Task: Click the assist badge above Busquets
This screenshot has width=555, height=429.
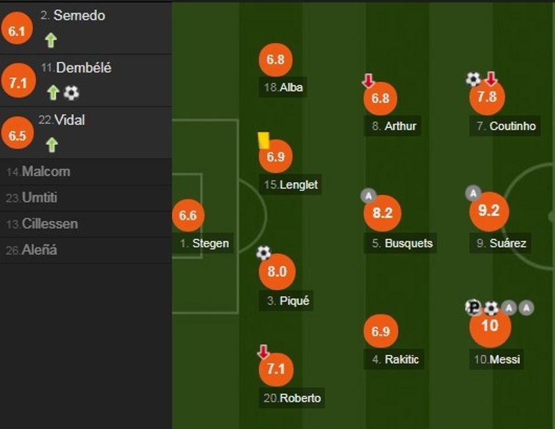Action: (368, 196)
